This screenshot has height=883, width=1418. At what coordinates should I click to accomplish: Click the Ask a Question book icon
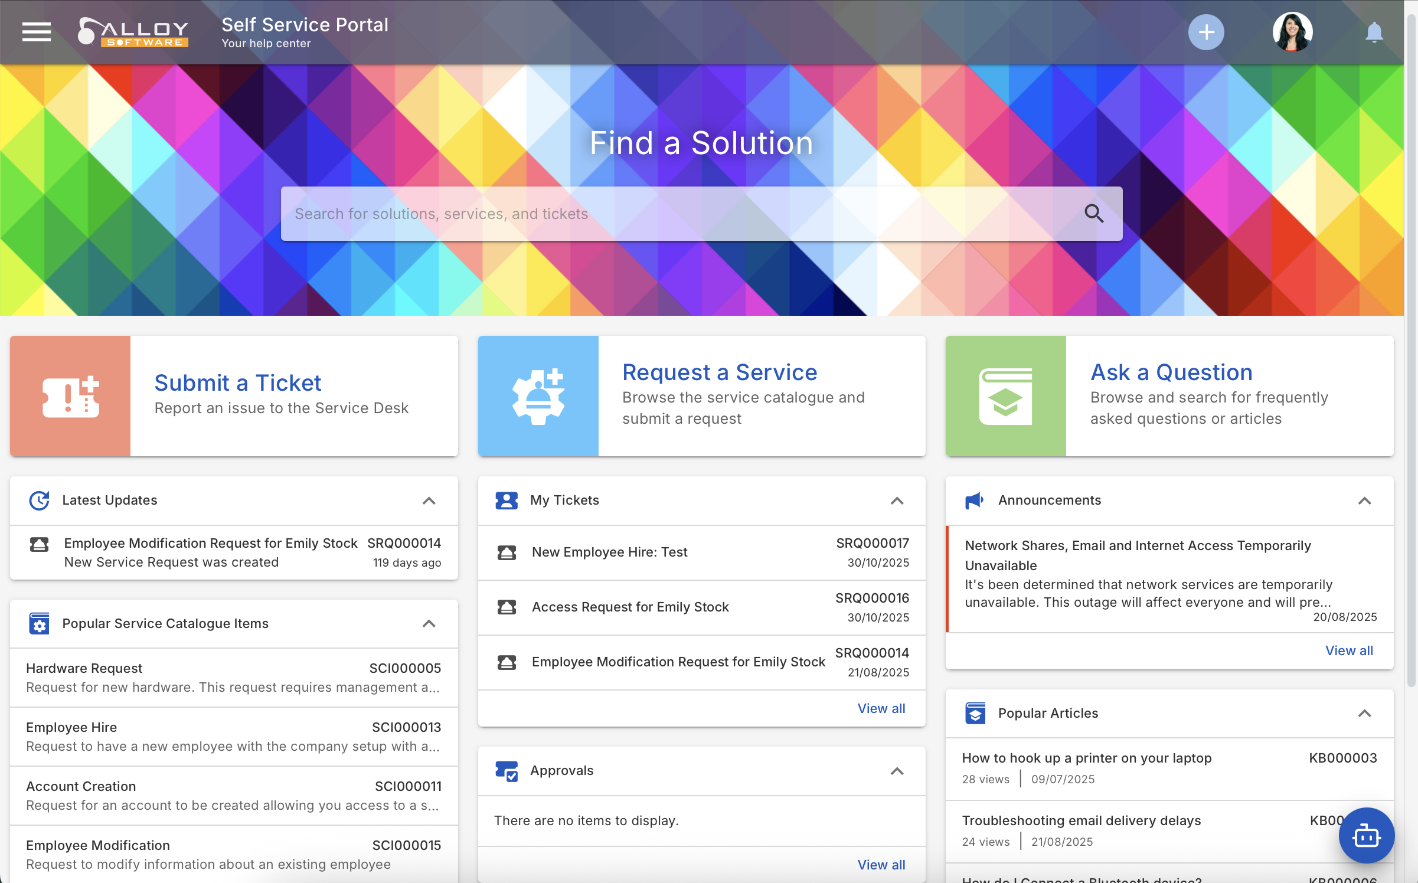[x=1005, y=396]
